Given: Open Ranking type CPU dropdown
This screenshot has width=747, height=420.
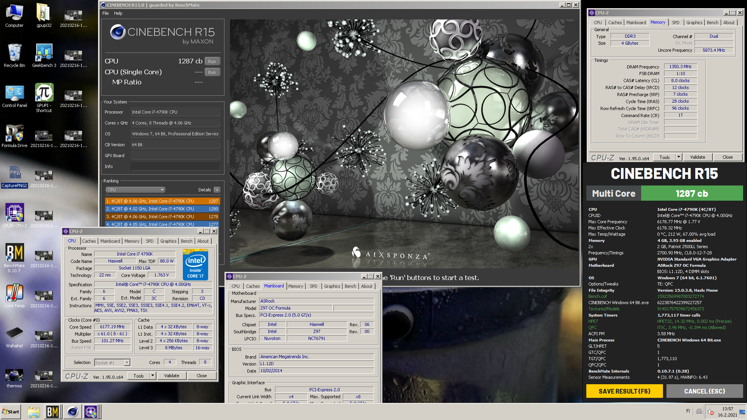Looking at the screenshot, I should click(135, 190).
